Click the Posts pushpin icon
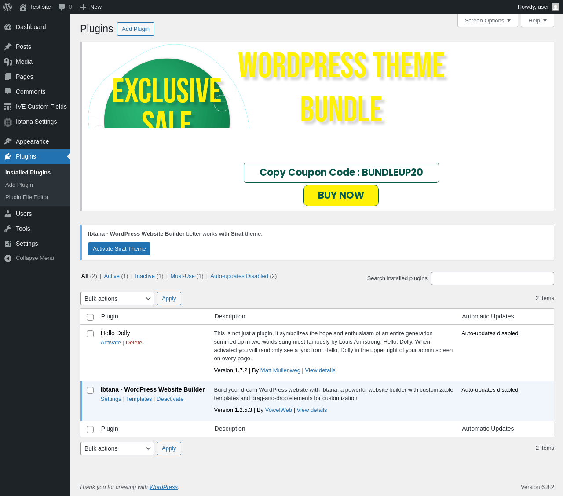The height and width of the screenshot is (496, 563). pos(8,47)
